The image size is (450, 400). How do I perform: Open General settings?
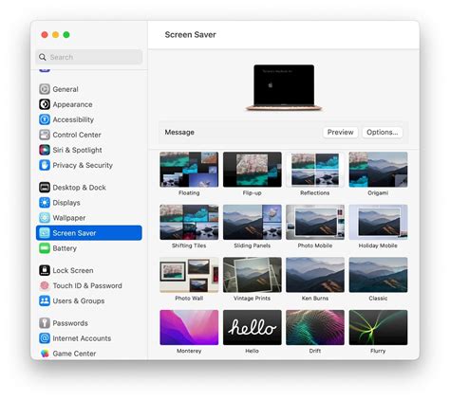coord(89,89)
